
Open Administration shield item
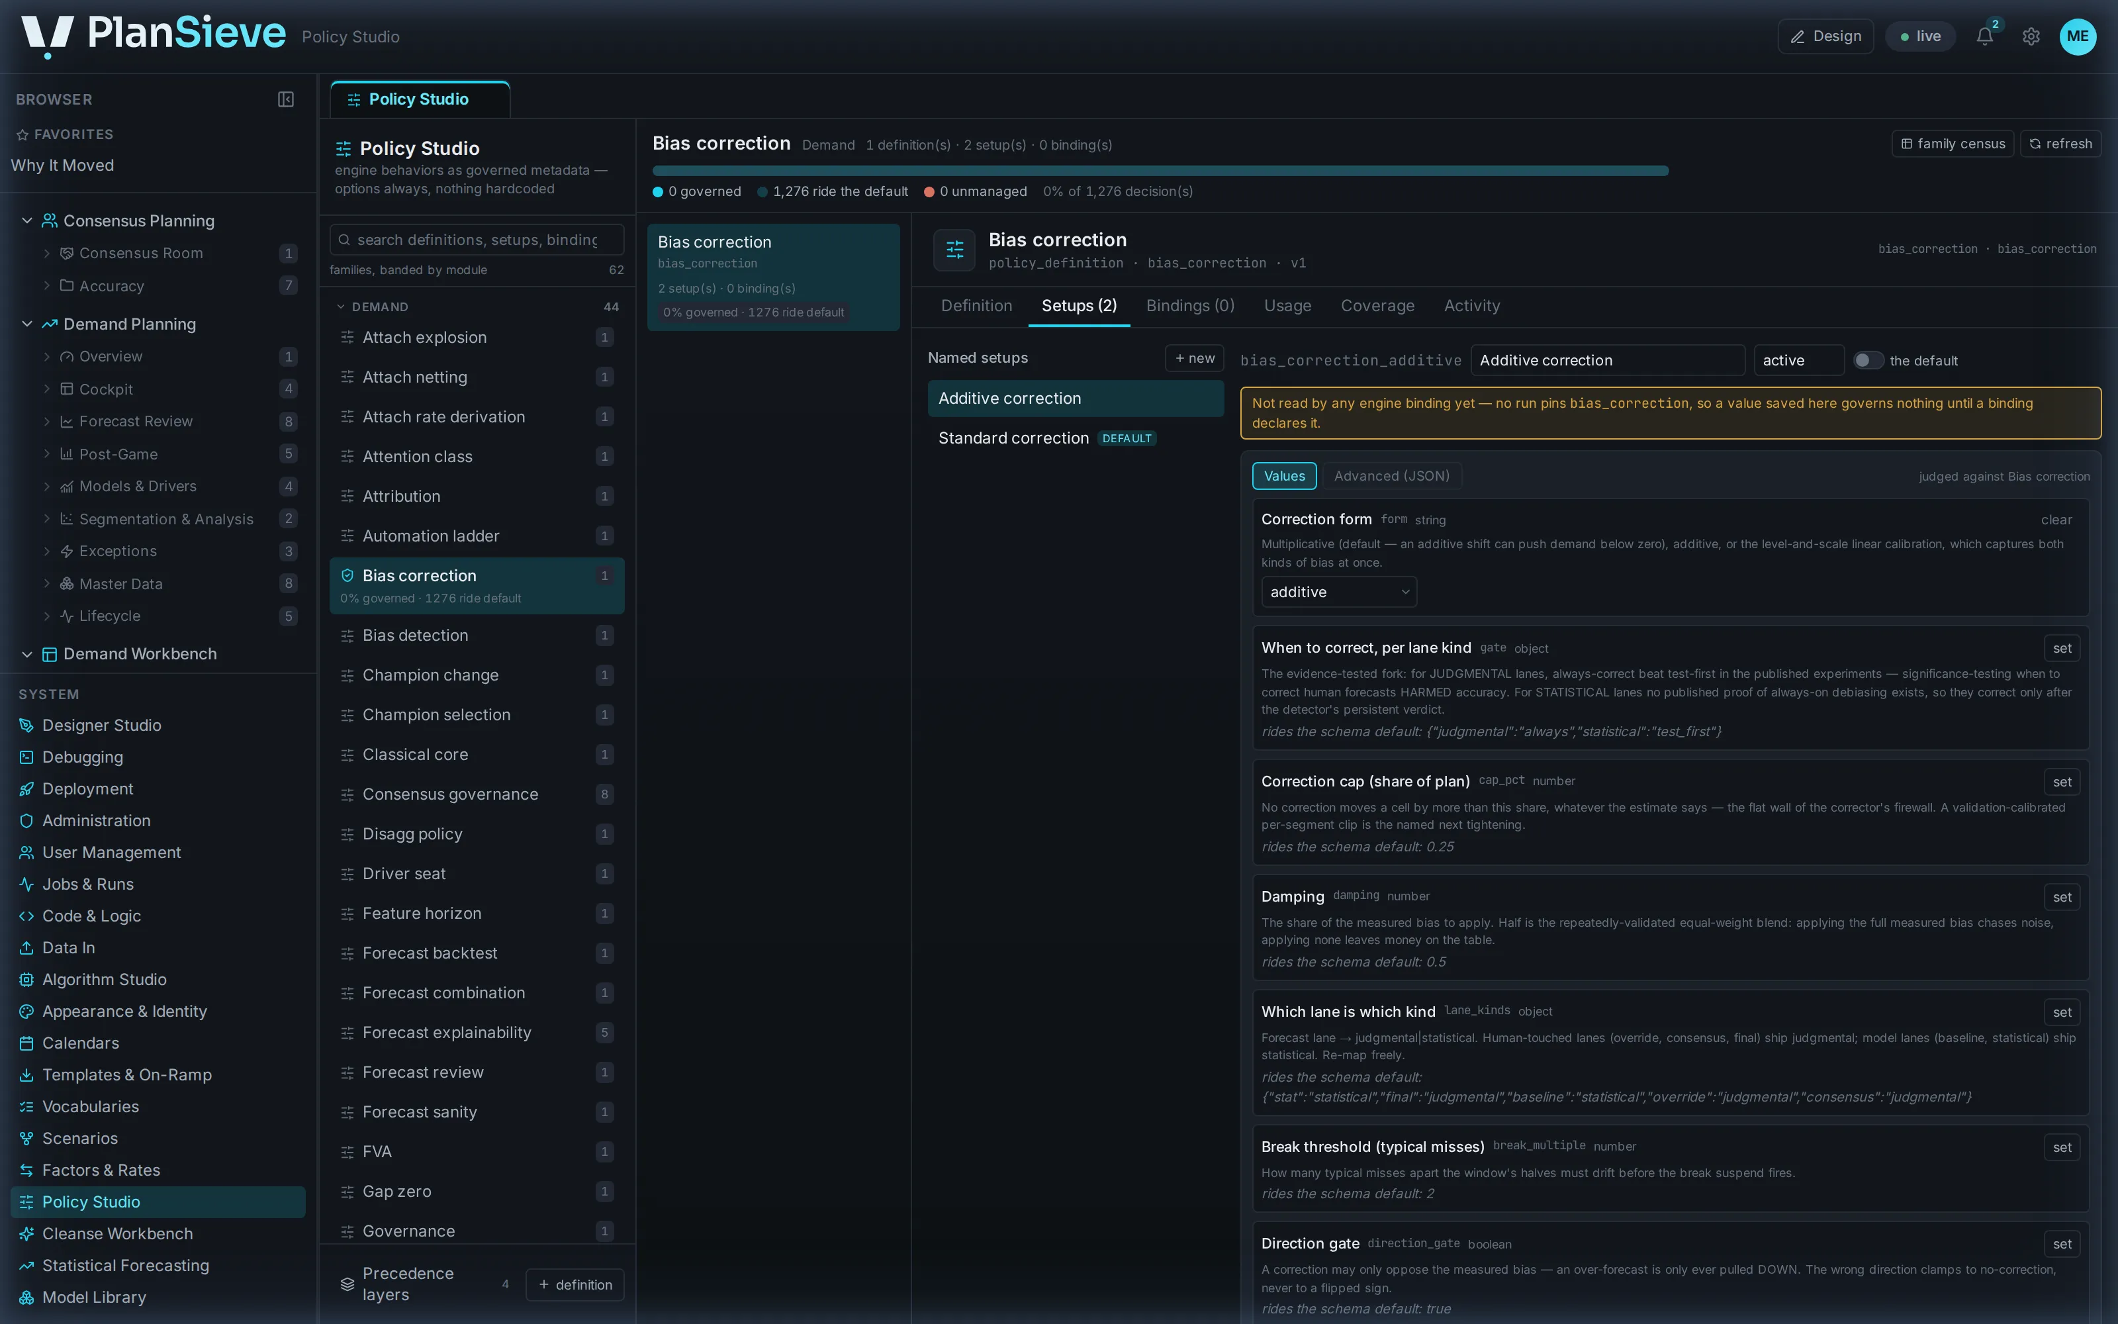pos(158,820)
